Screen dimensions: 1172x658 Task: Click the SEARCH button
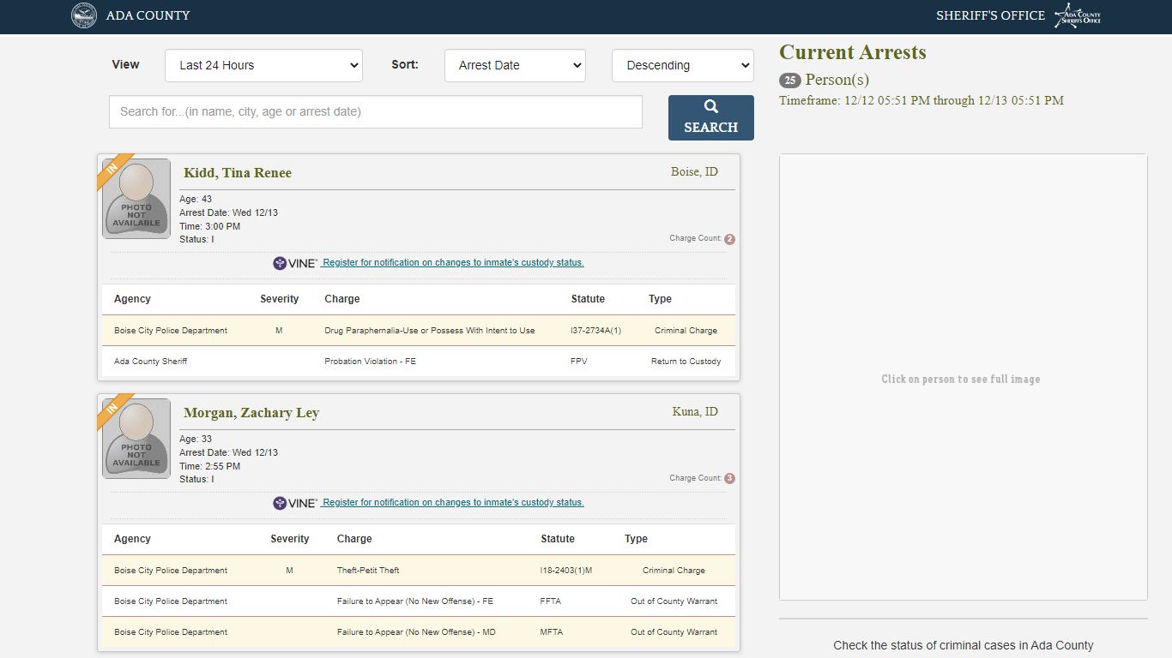point(711,117)
